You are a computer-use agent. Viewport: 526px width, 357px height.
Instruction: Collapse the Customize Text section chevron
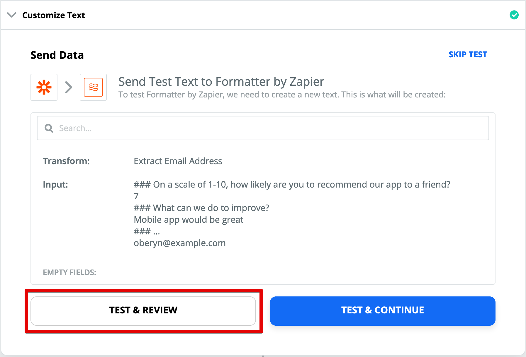tap(12, 15)
